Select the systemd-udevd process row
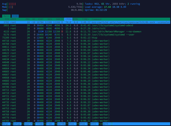This screenshot has width=171, height=126. (x=85, y=25)
